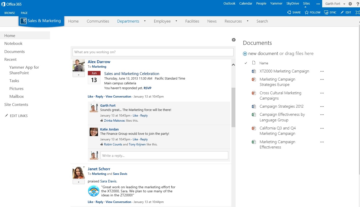Open the top-right settings gear
This screenshot has height=207, width=360.
pos(350,4)
